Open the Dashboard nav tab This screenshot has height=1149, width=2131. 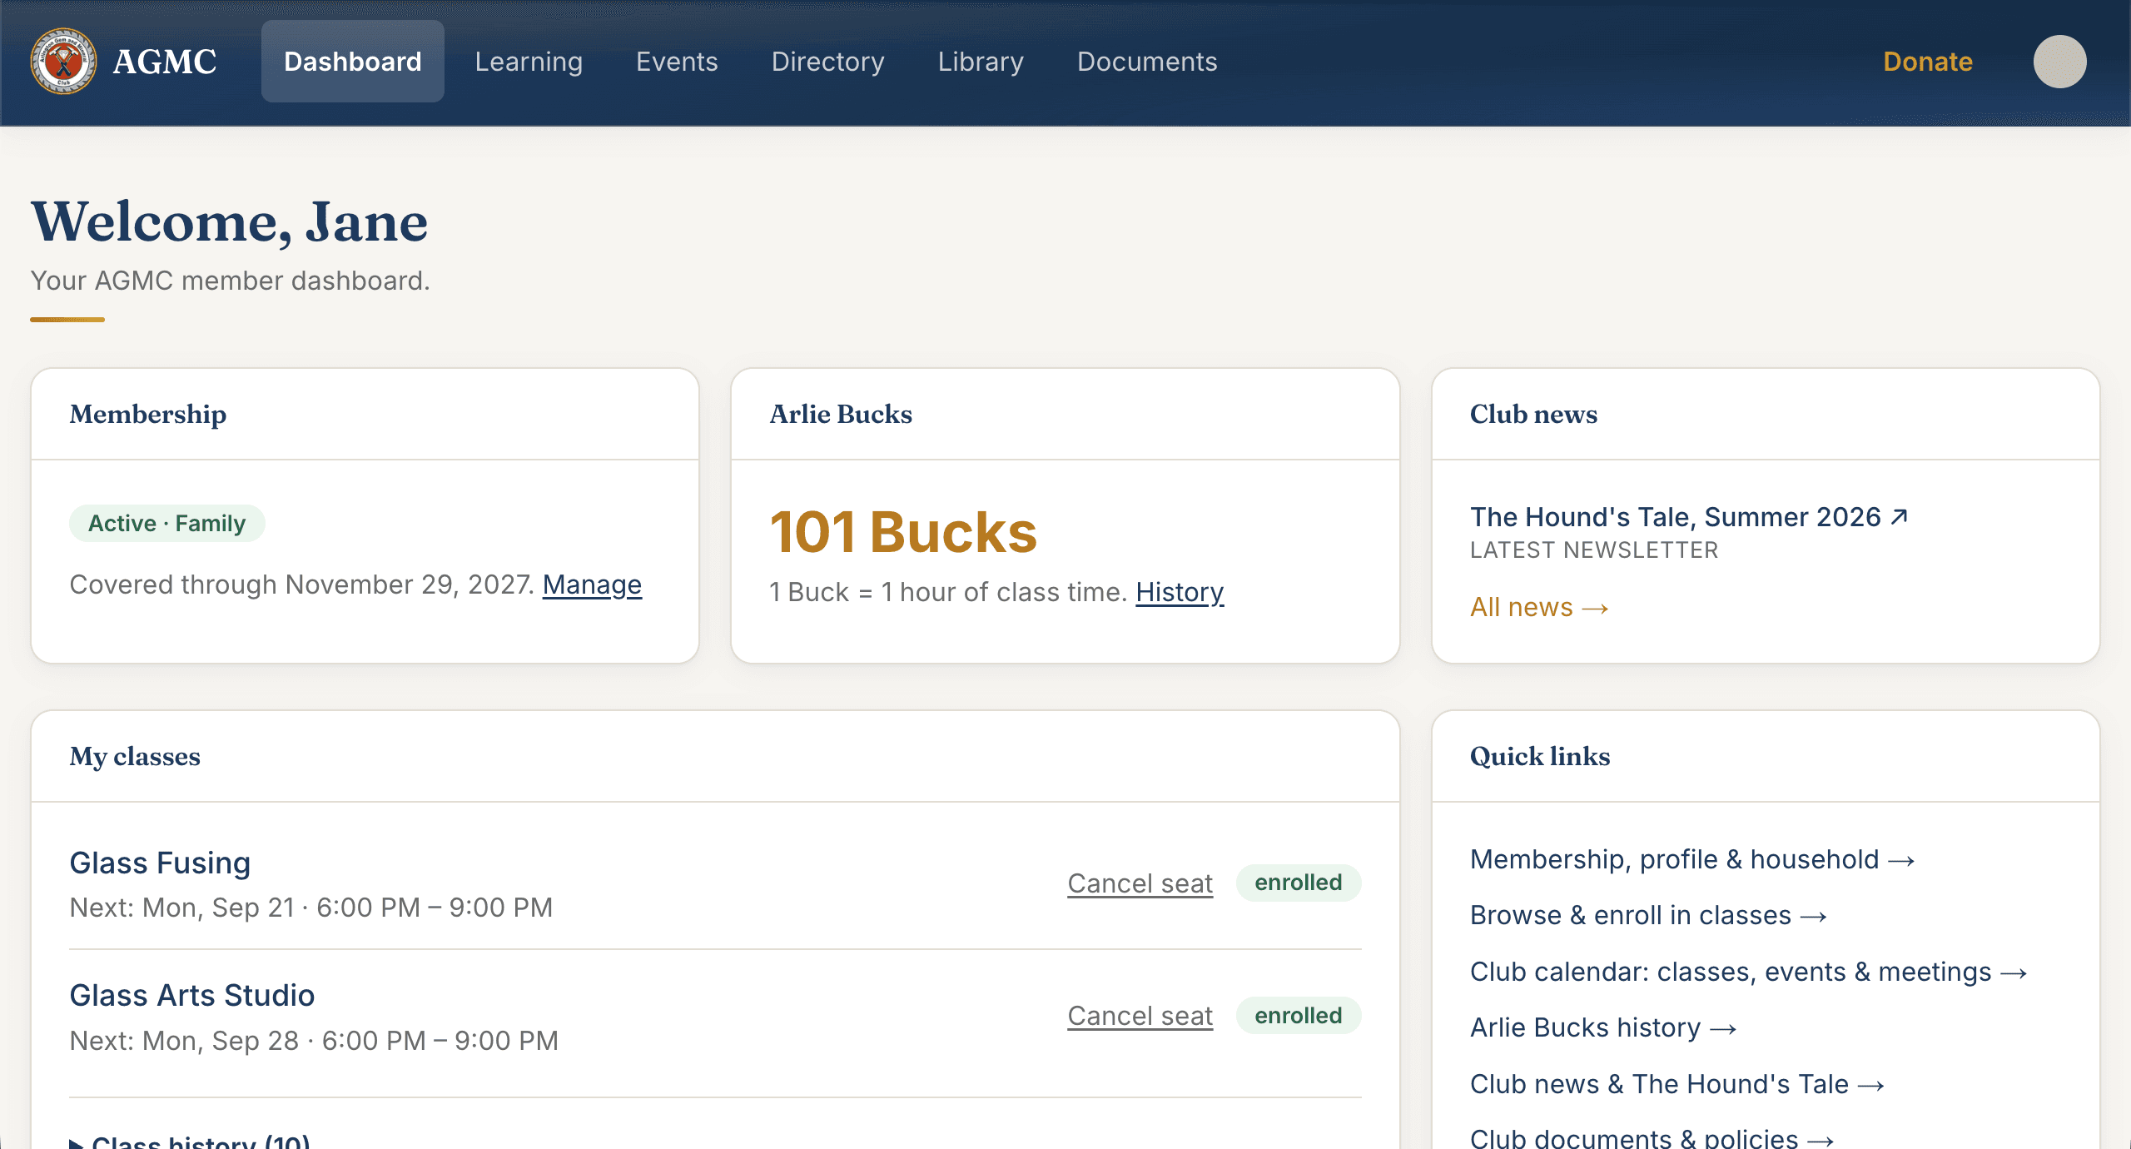352,62
